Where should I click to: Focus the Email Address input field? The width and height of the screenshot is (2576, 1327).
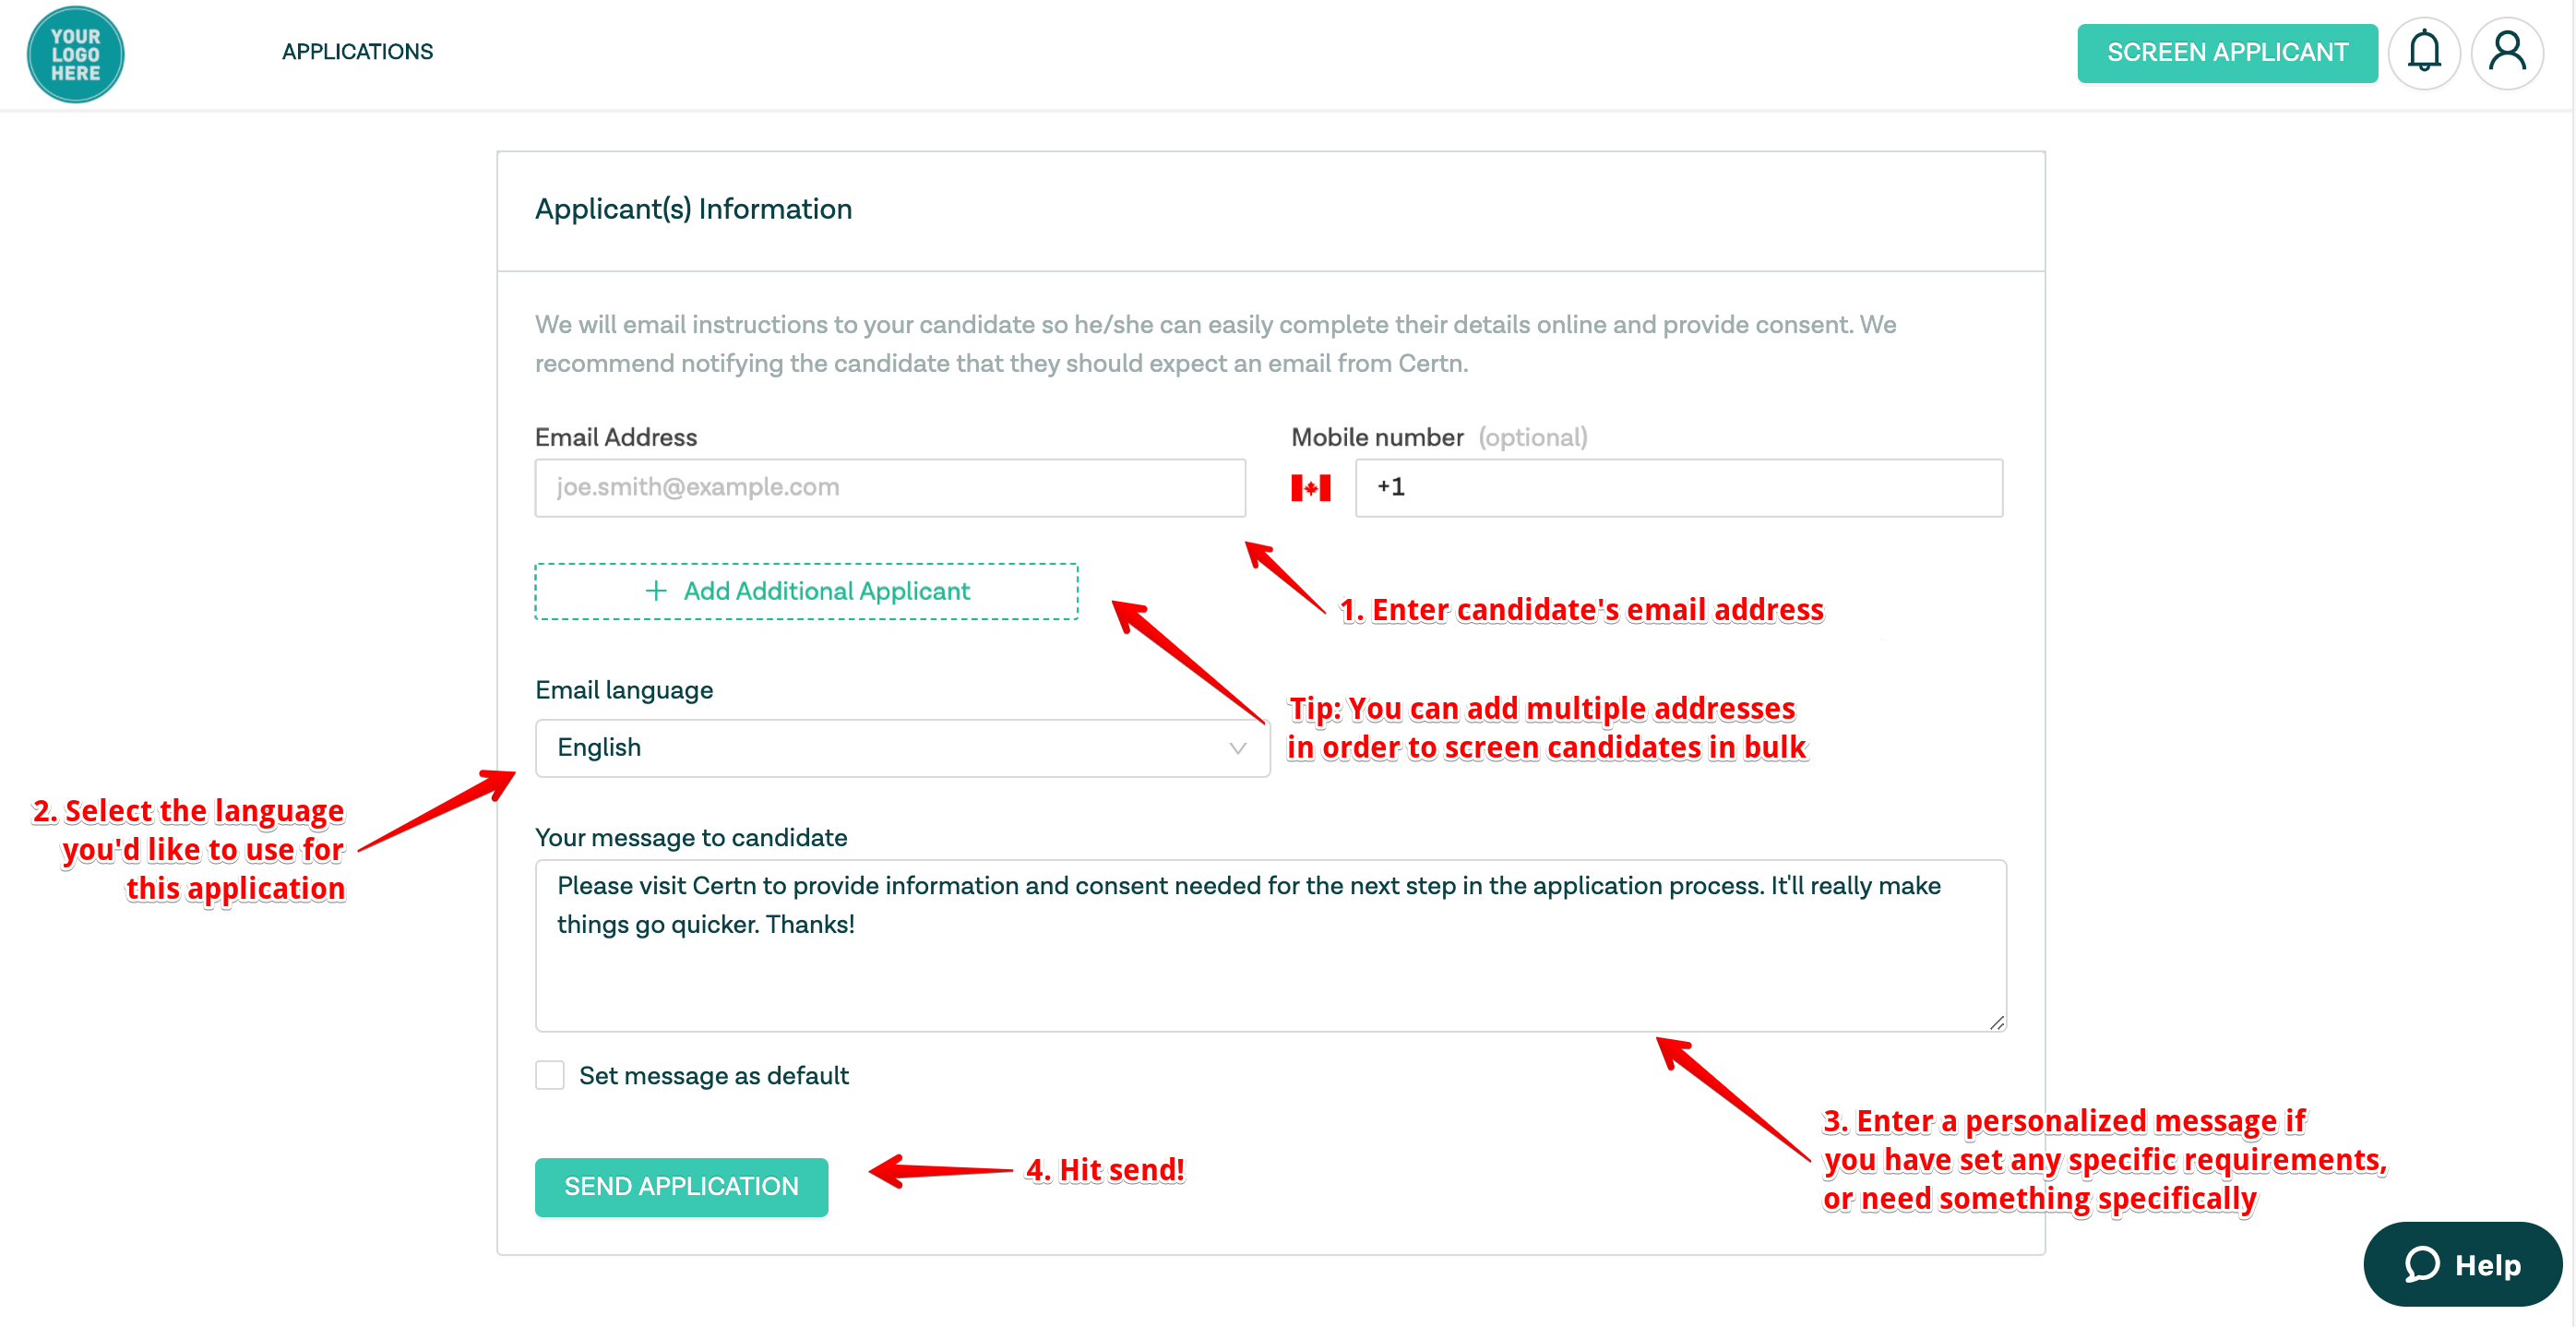pos(890,488)
